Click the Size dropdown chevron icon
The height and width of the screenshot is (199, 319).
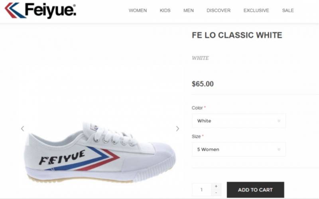pos(279,149)
